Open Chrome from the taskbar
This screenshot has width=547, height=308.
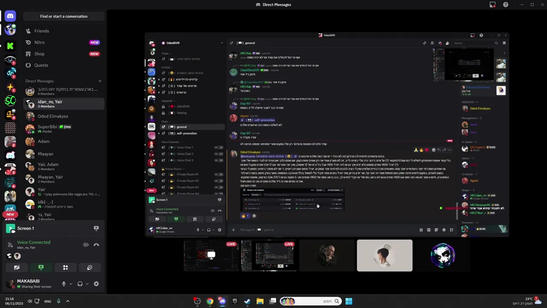210,301
